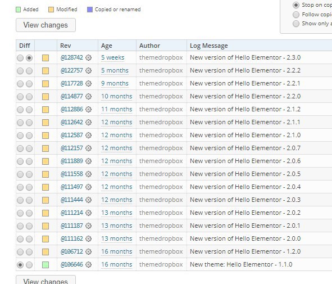Open revision link @122757

pyautogui.click(x=72, y=70)
